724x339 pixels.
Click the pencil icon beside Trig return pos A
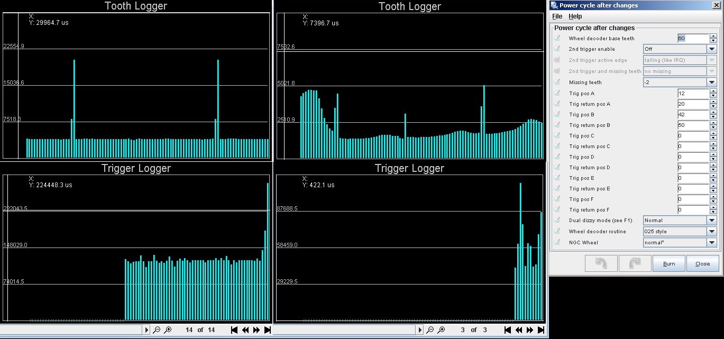(x=557, y=104)
